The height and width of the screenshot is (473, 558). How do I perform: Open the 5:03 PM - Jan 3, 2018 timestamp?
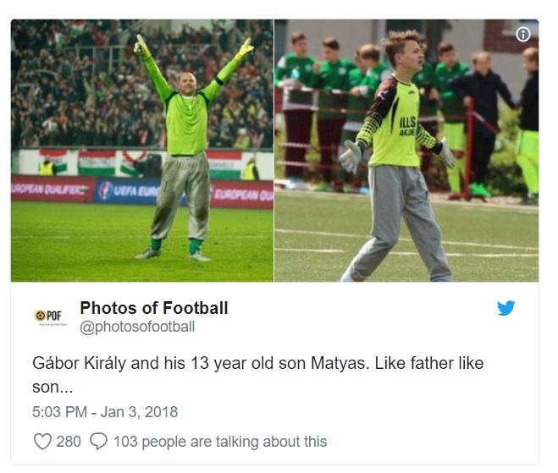[x=105, y=412]
